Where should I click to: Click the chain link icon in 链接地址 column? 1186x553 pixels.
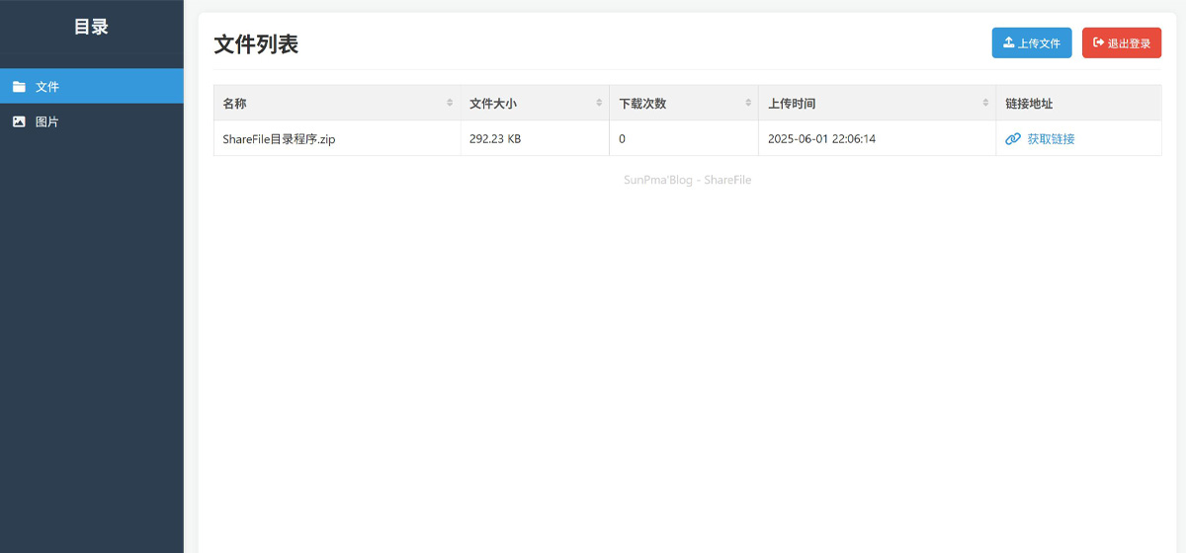[x=1012, y=139]
